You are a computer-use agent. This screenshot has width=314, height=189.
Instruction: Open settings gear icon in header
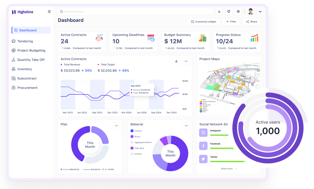[x=238, y=12]
